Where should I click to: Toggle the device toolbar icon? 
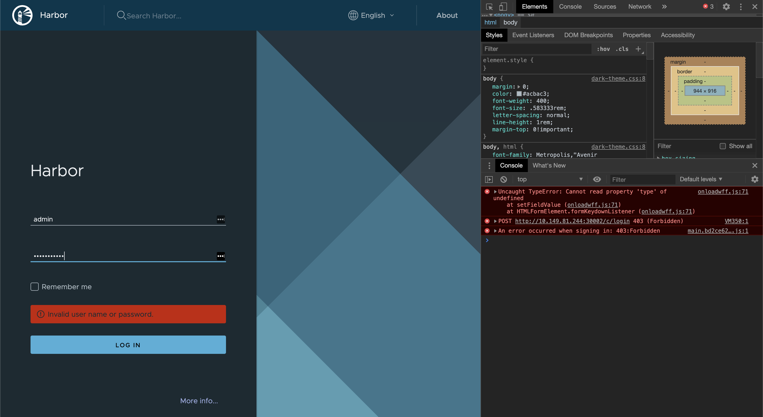click(x=503, y=7)
